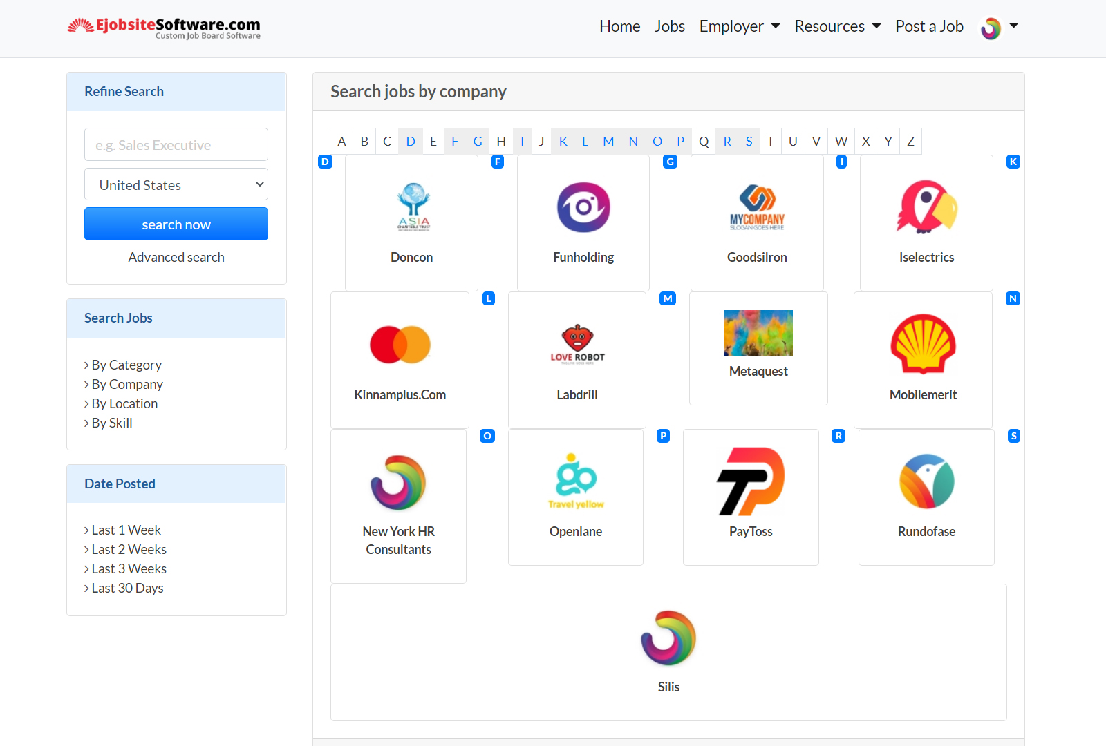Open the Advanced search link
The image size is (1106, 746).
[x=176, y=257]
